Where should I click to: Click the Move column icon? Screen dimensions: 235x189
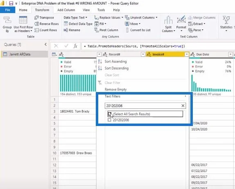pyautogui.click(x=127, y=24)
